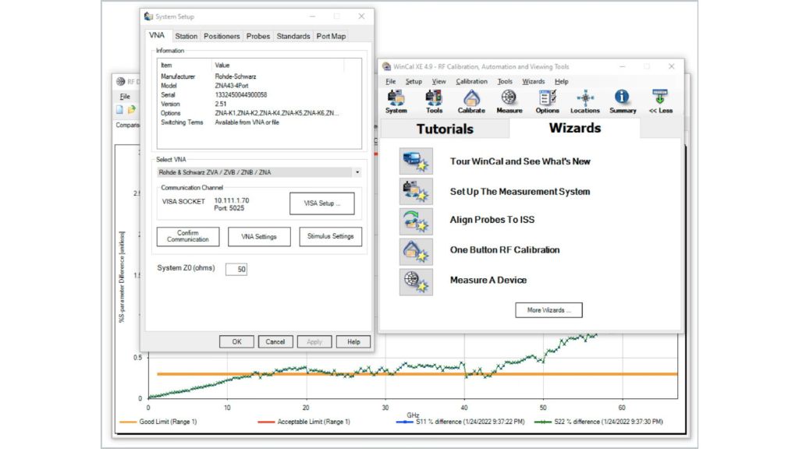Viewport: 799px width, 449px height.
Task: Open the Stimulus Settings dialog
Action: click(330, 236)
